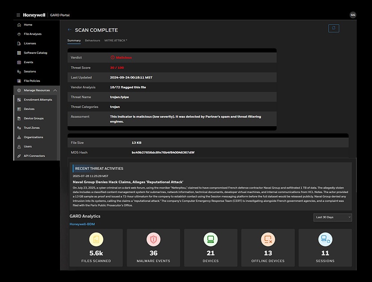The height and width of the screenshot is (282, 372).
Task: Click the Enrollment Attempts icon
Action: pos(19,100)
